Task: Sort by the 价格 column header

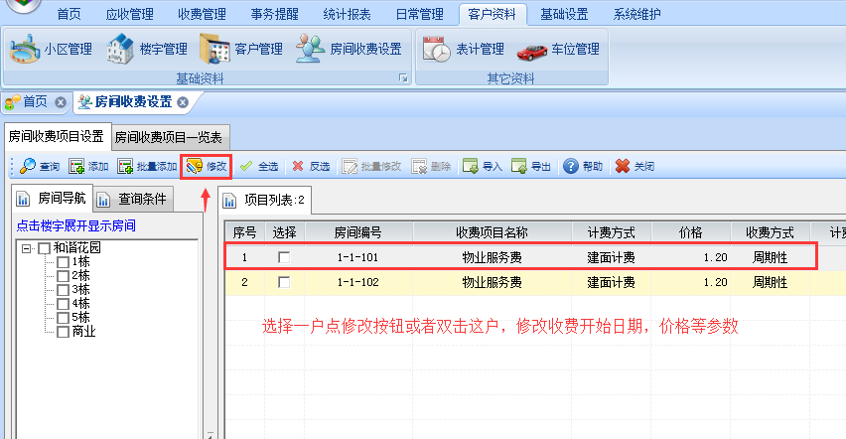Action: click(x=691, y=232)
